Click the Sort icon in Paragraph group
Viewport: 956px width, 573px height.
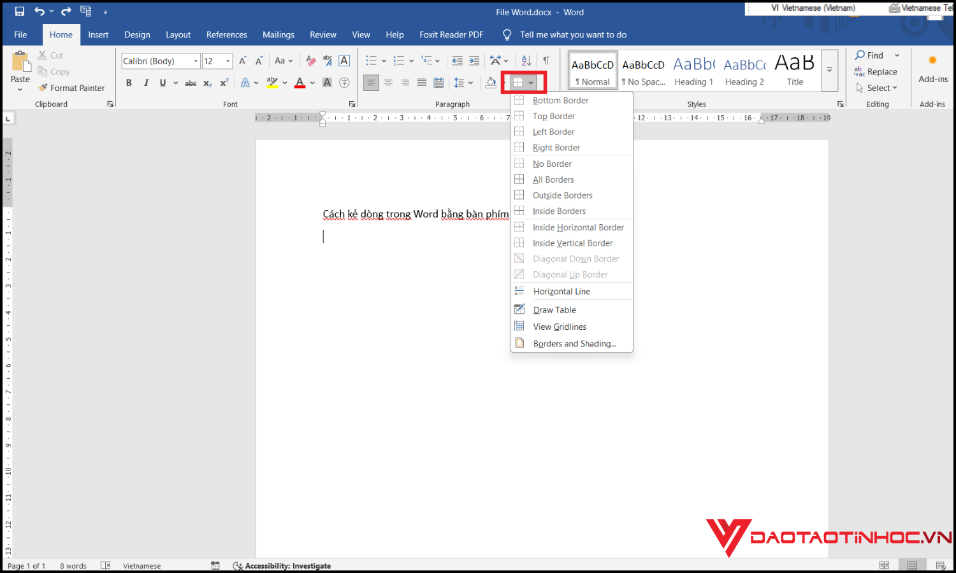526,60
